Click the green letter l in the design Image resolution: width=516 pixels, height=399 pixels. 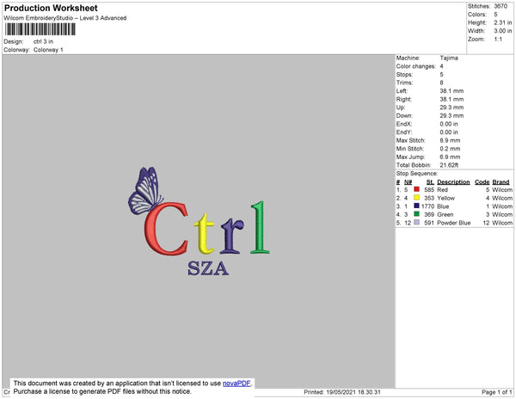260,227
